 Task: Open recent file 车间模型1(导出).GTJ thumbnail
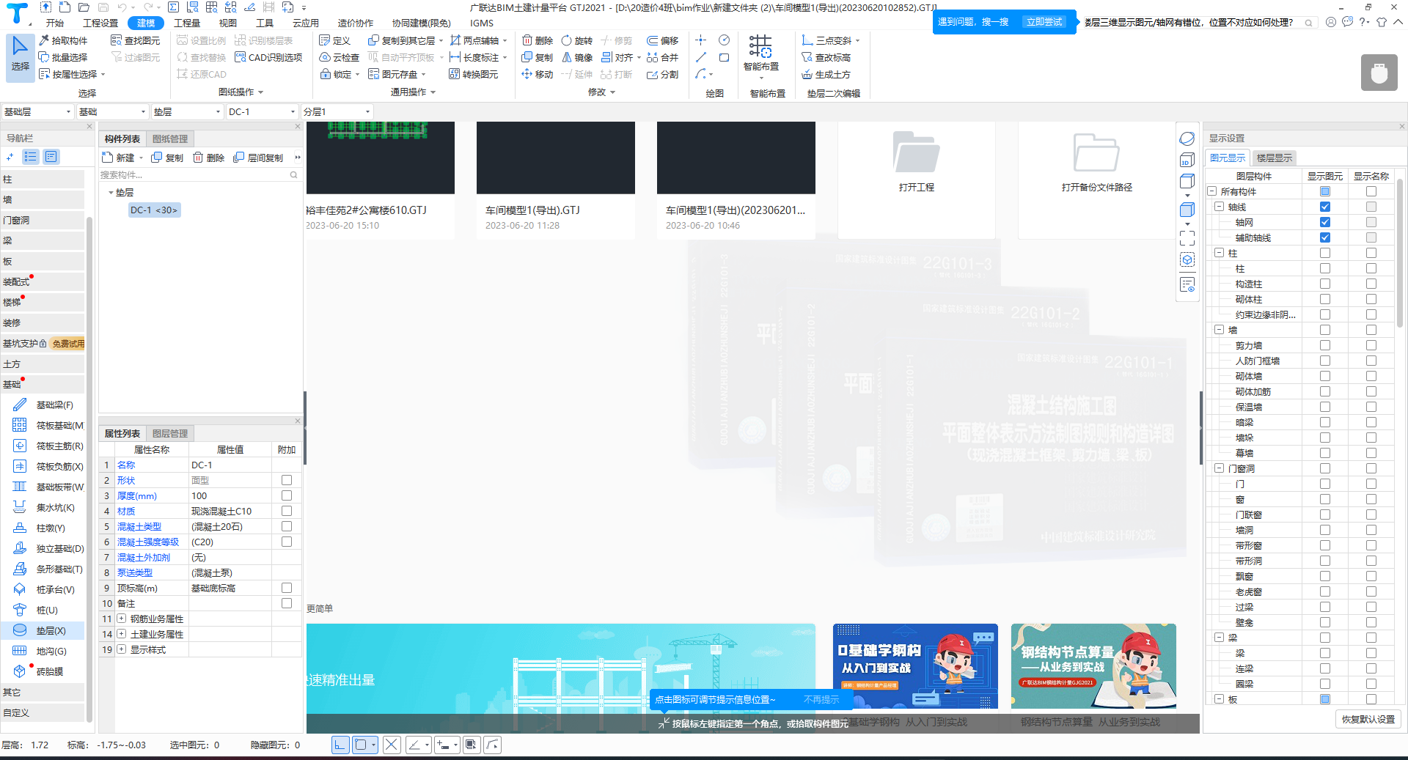(x=556, y=158)
